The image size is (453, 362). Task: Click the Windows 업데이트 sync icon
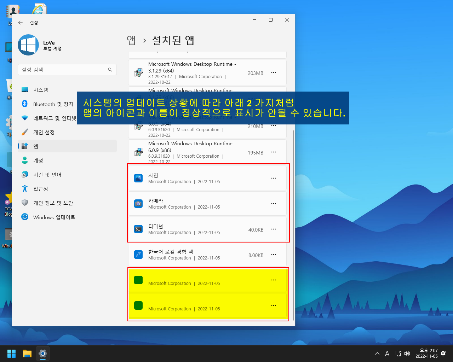[x=25, y=217]
